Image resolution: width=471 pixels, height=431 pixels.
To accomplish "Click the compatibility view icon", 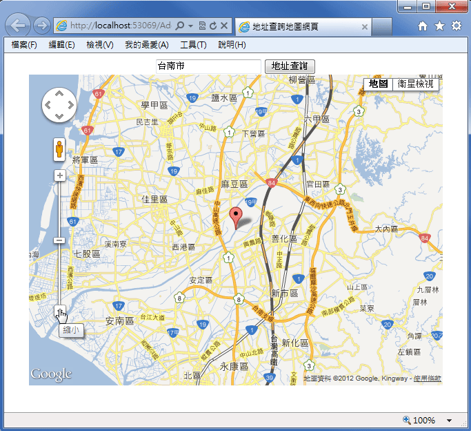I will (x=203, y=26).
